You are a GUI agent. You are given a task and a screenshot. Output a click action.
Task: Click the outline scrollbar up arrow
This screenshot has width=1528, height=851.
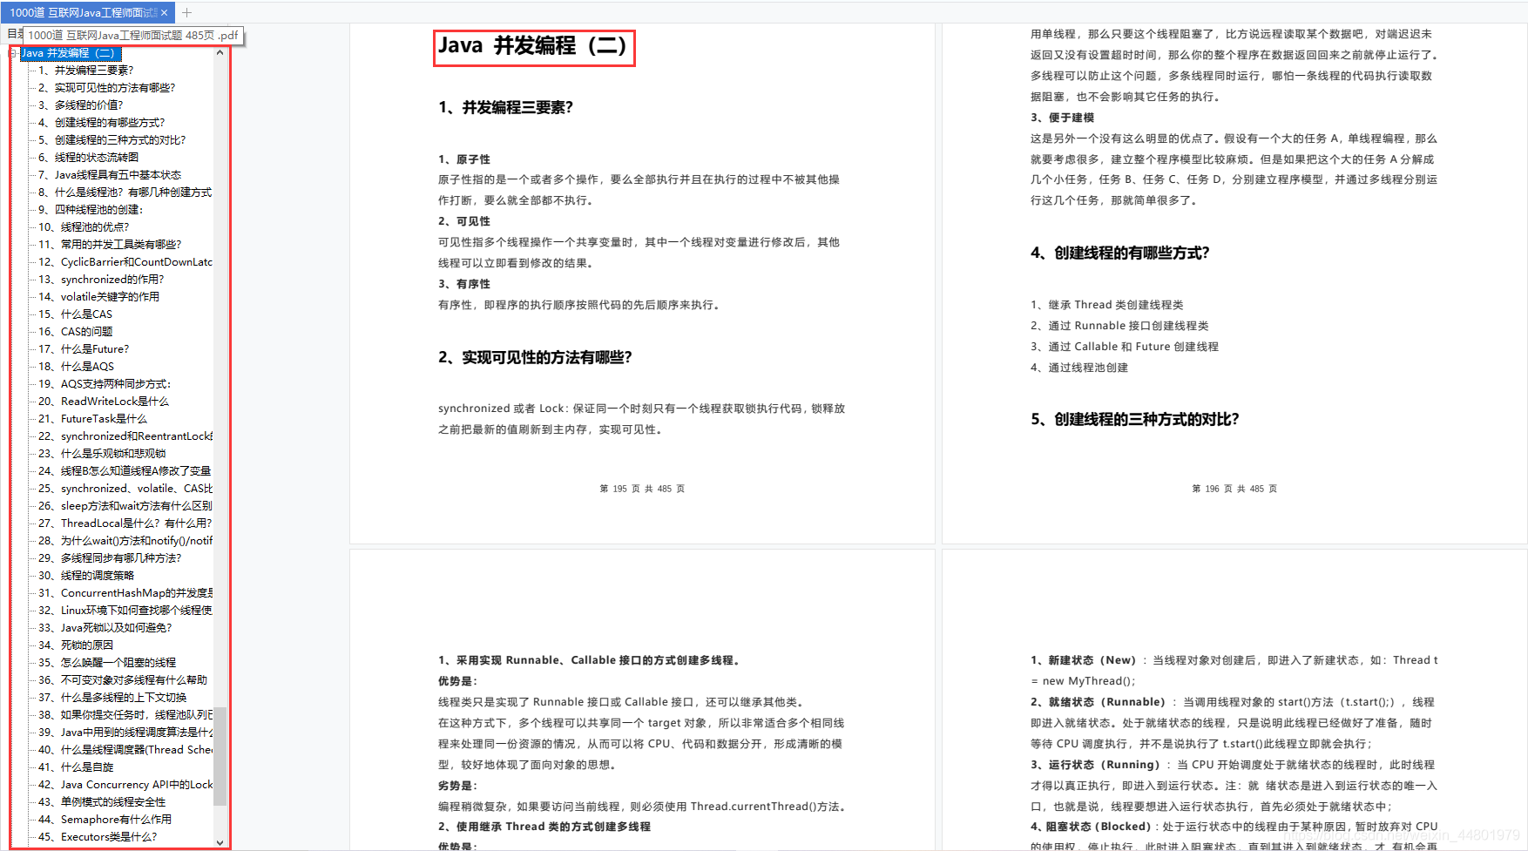[x=220, y=53]
